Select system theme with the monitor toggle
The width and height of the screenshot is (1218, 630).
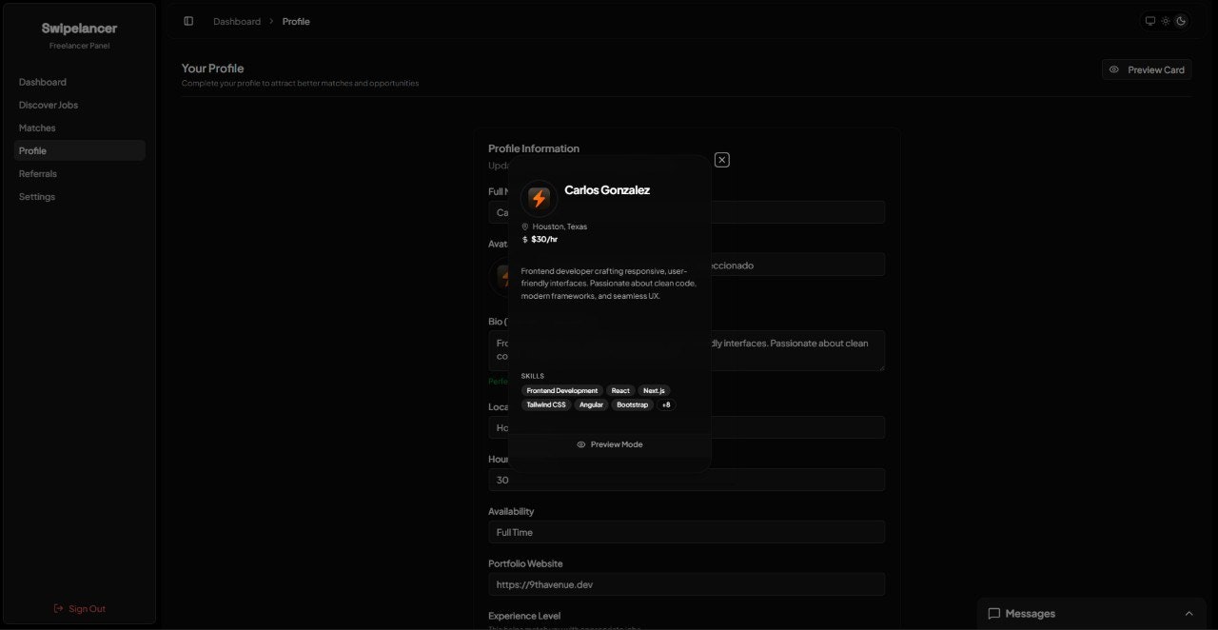(1149, 20)
